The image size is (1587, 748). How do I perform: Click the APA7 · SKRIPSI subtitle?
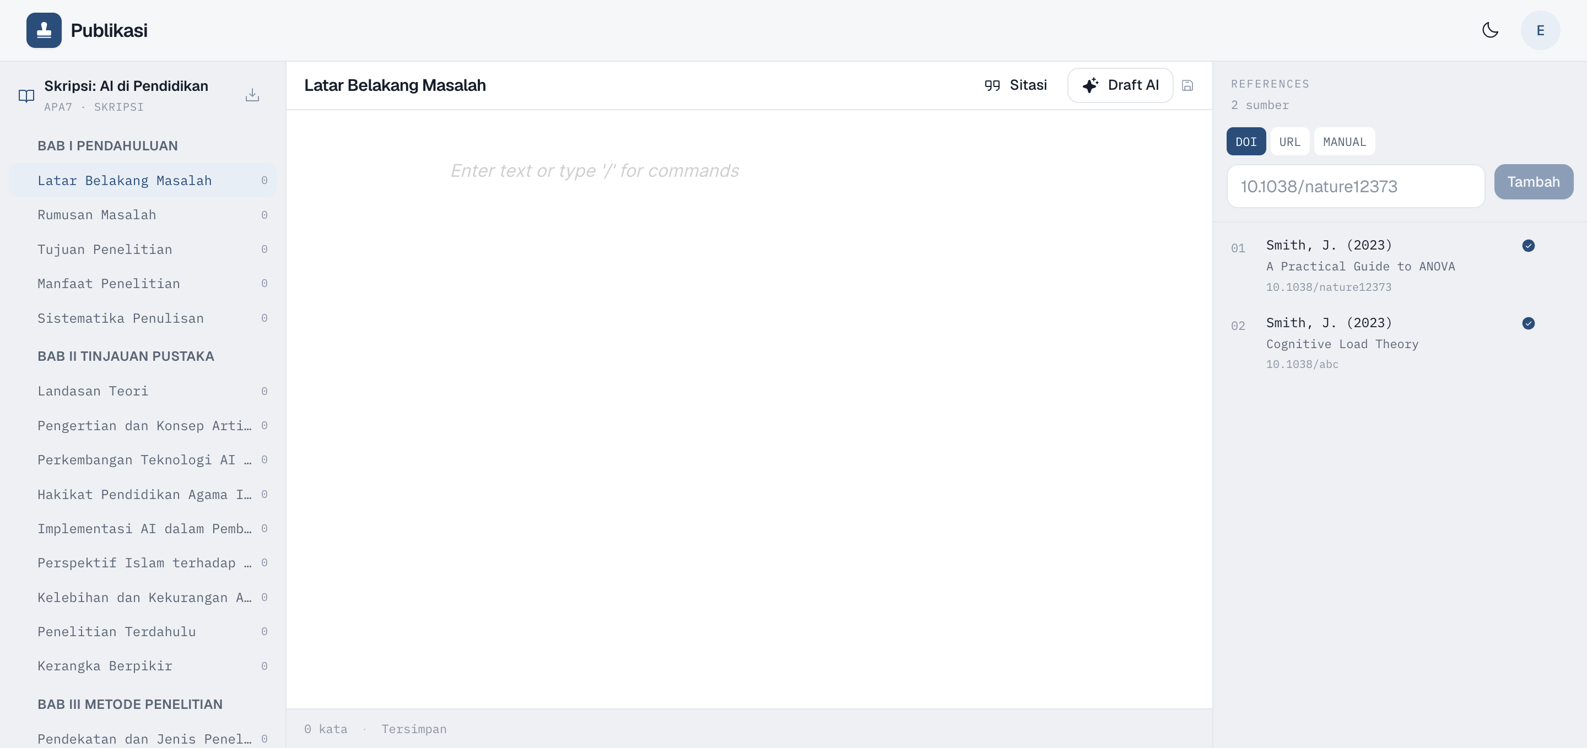94,107
